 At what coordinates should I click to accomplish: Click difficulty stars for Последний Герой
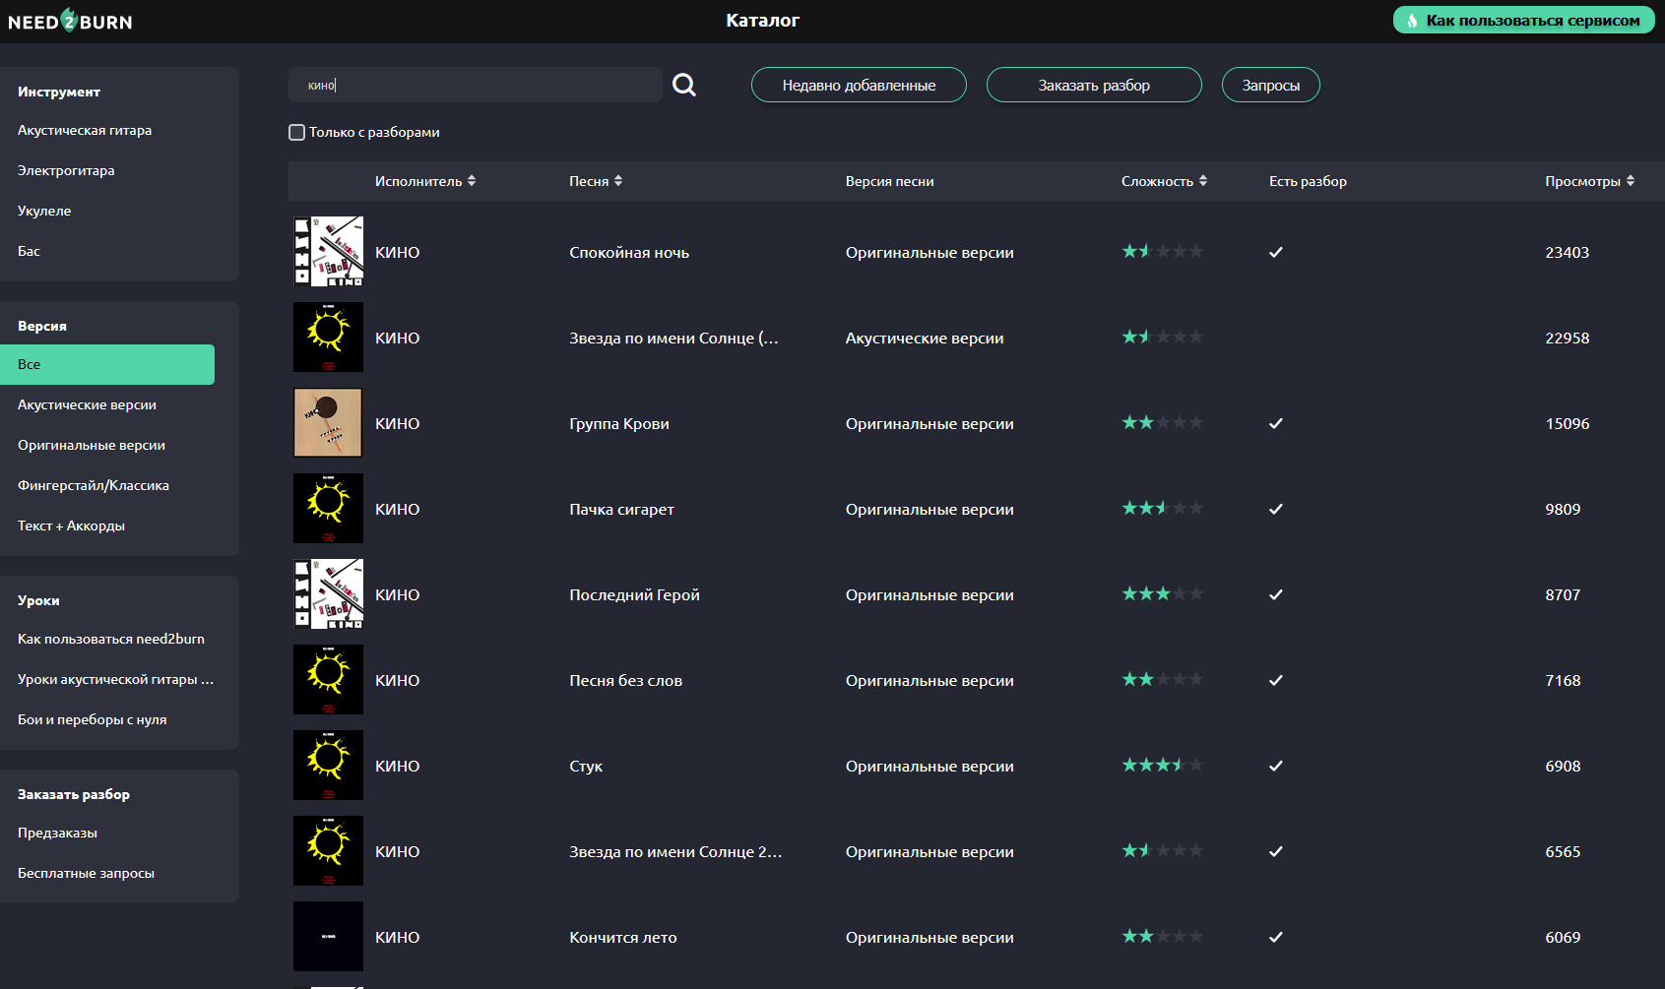1163,593
